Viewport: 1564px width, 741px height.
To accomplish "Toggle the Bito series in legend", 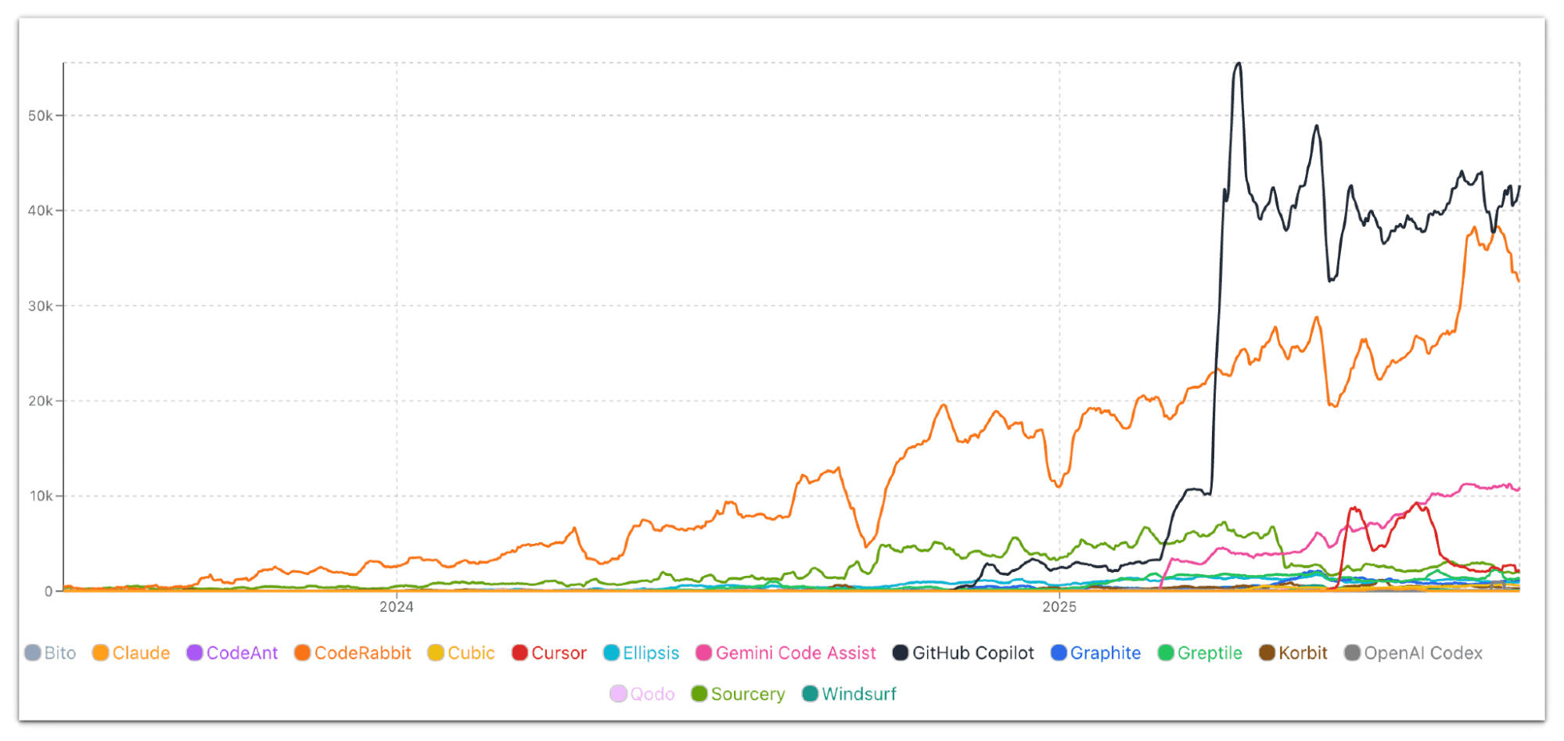I will pyautogui.click(x=51, y=653).
